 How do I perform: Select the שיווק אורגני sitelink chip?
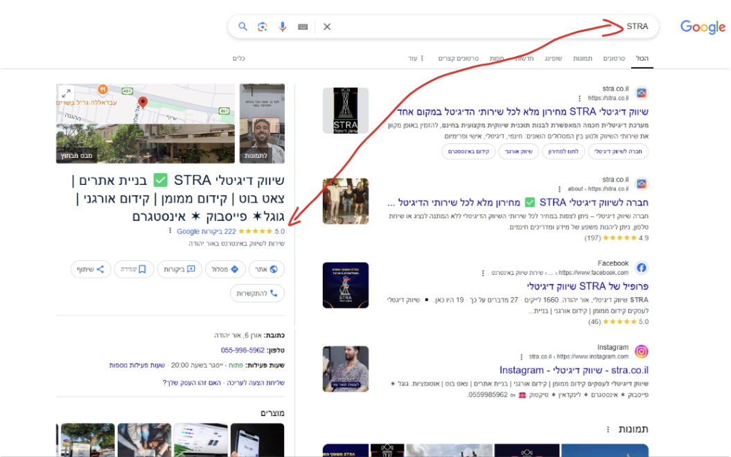coord(518,152)
